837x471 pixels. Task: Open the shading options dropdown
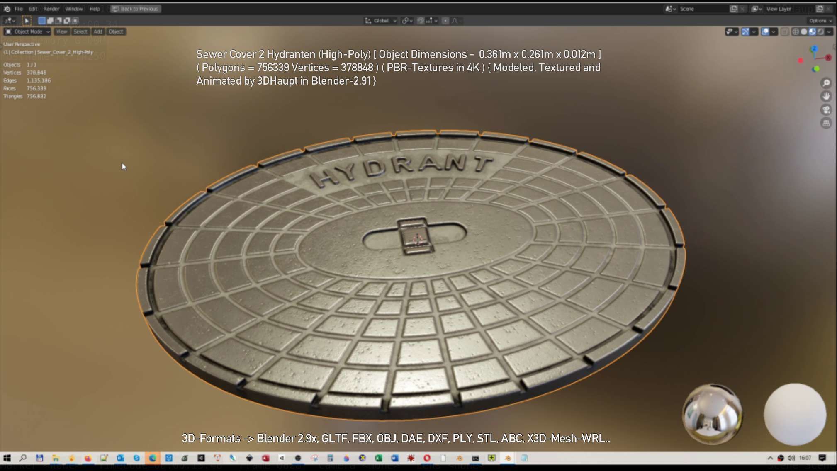(x=829, y=32)
